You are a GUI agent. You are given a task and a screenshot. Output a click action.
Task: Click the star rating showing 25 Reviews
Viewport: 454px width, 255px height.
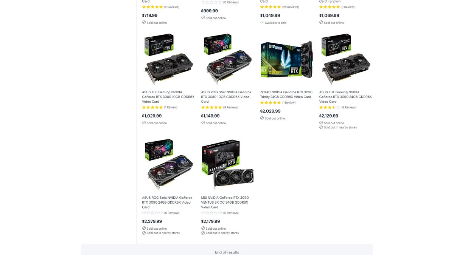(280, 7)
